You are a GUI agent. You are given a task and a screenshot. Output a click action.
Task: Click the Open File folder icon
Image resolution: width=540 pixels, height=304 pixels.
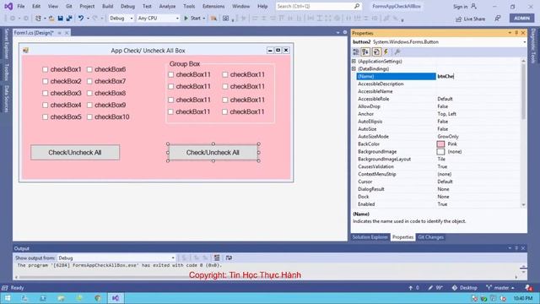click(51, 19)
